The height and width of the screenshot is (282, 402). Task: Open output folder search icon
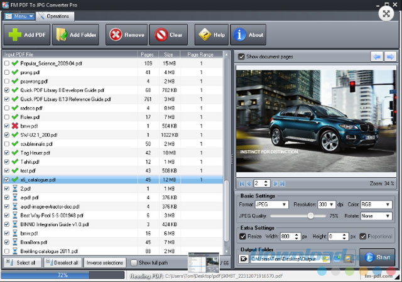349,258
